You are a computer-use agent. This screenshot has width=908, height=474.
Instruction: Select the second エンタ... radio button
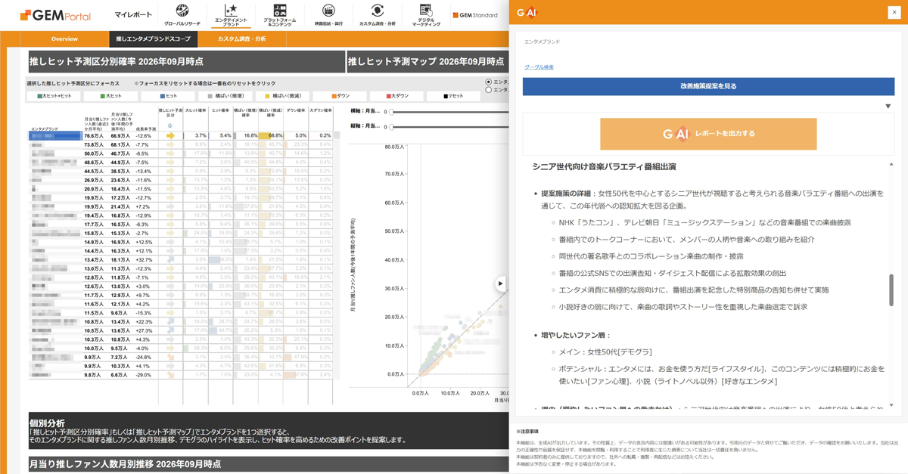click(x=489, y=90)
